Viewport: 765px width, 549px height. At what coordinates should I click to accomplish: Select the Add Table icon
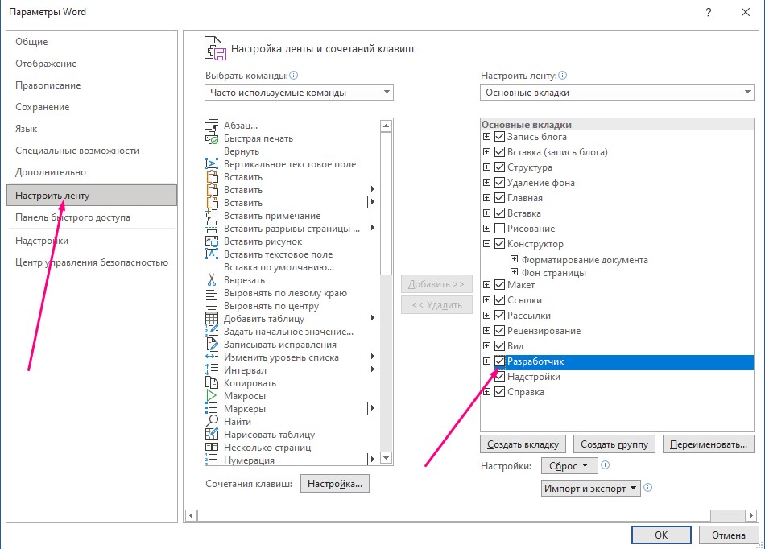(213, 319)
